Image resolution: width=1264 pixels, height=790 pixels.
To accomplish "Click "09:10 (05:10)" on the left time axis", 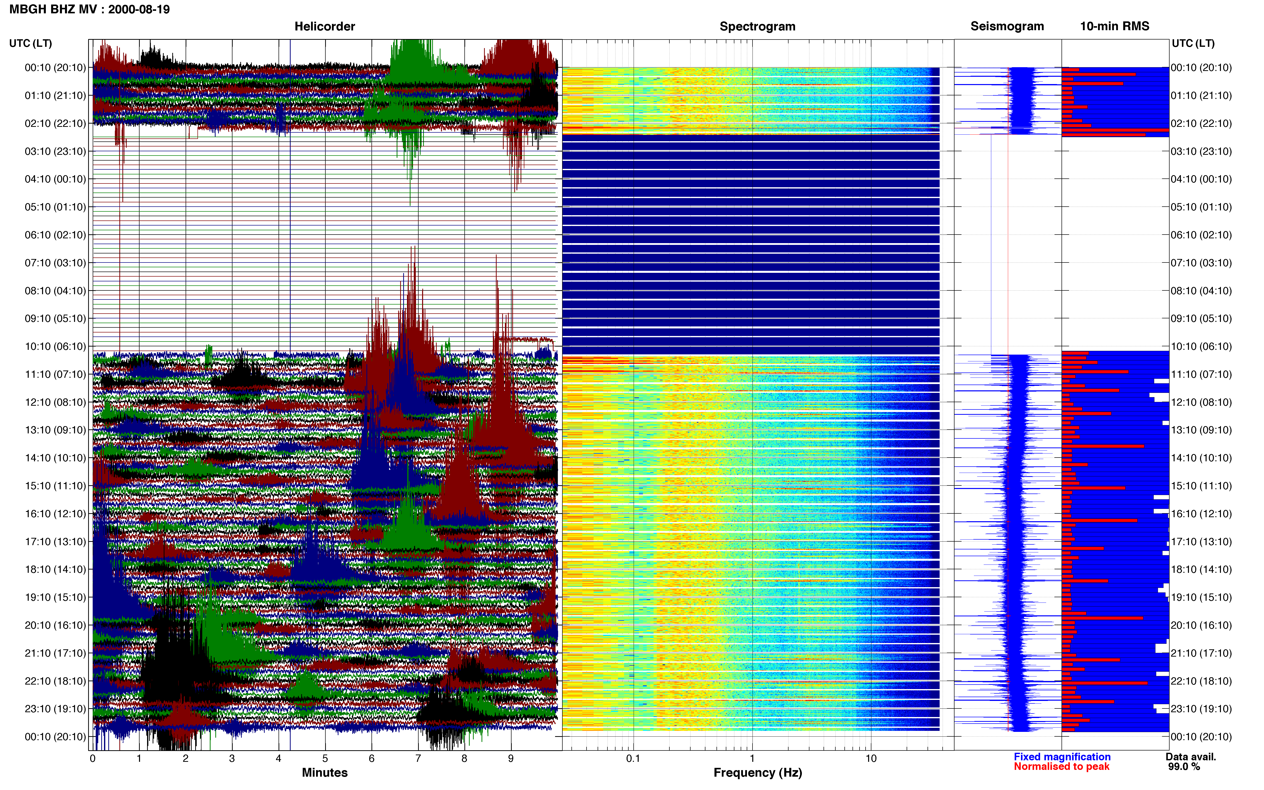I will [x=55, y=319].
